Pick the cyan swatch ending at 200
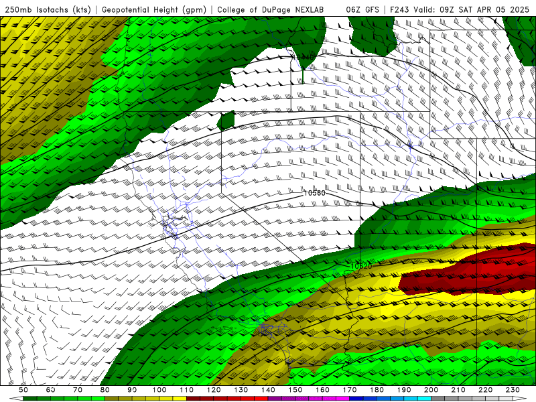 click(x=424, y=399)
